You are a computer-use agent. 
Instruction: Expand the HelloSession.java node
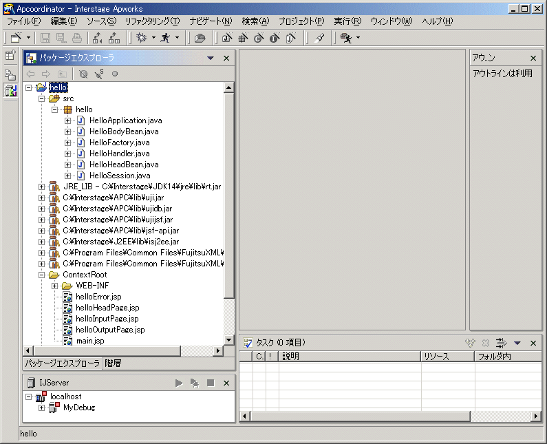click(67, 176)
